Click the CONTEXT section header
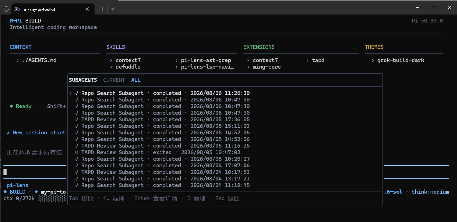This screenshot has width=457, height=222. point(20,47)
